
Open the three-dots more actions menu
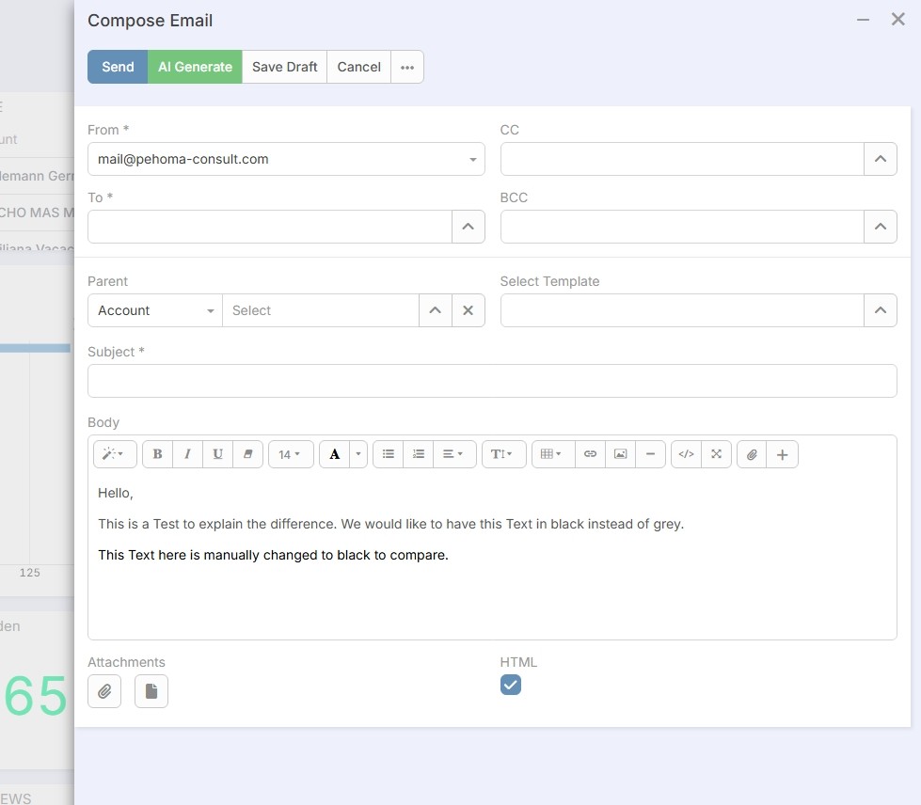[x=406, y=67]
